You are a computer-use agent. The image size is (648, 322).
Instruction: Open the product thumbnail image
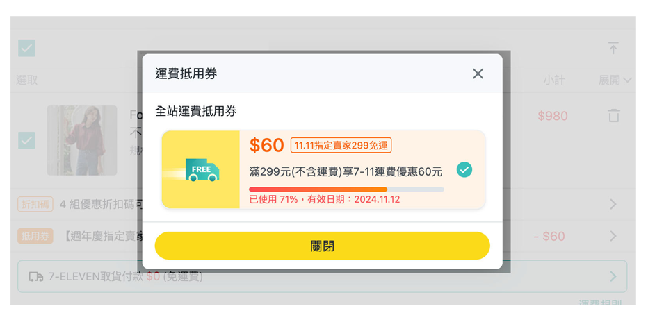(x=82, y=140)
